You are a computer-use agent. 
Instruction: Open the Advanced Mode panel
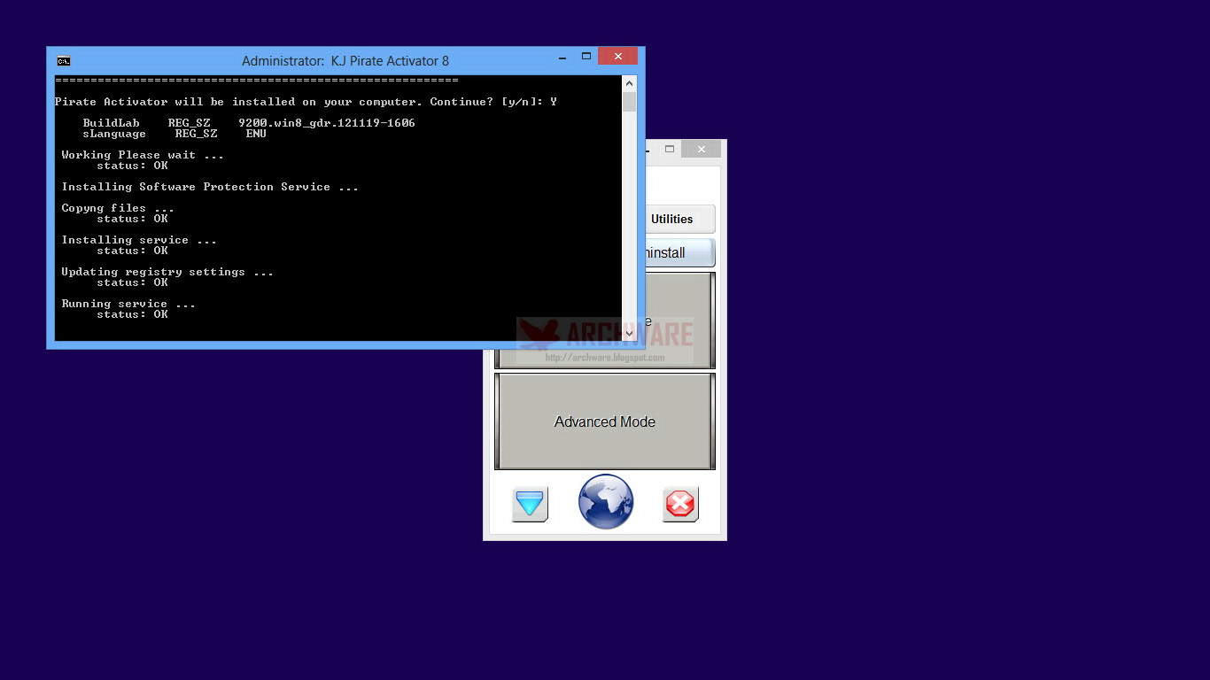(605, 421)
